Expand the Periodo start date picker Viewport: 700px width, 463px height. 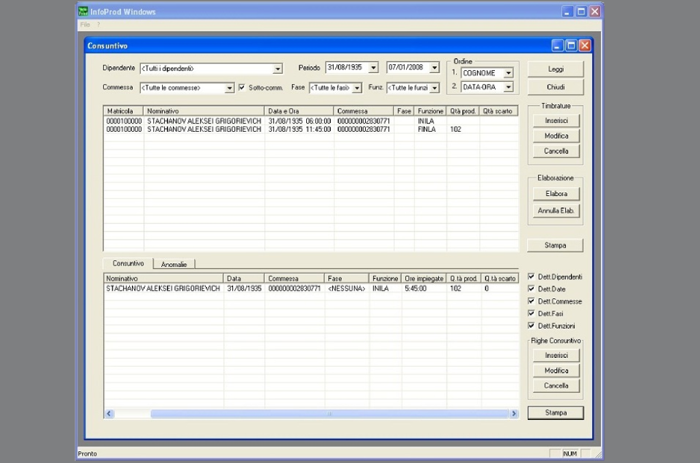(373, 68)
